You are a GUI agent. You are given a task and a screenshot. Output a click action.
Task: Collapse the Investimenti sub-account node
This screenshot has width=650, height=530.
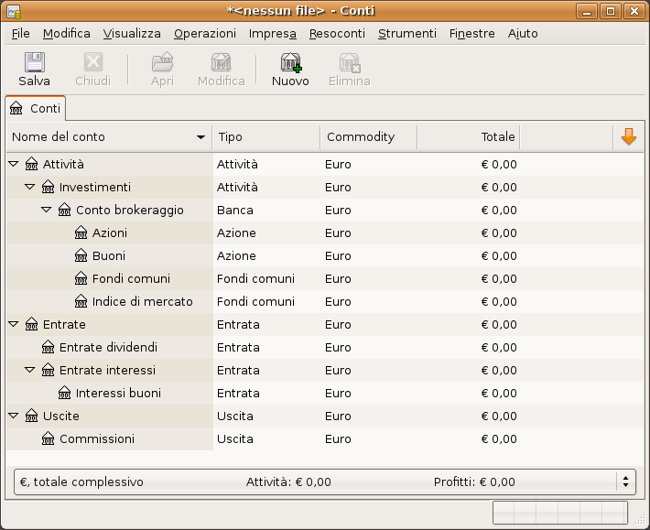[x=30, y=188]
